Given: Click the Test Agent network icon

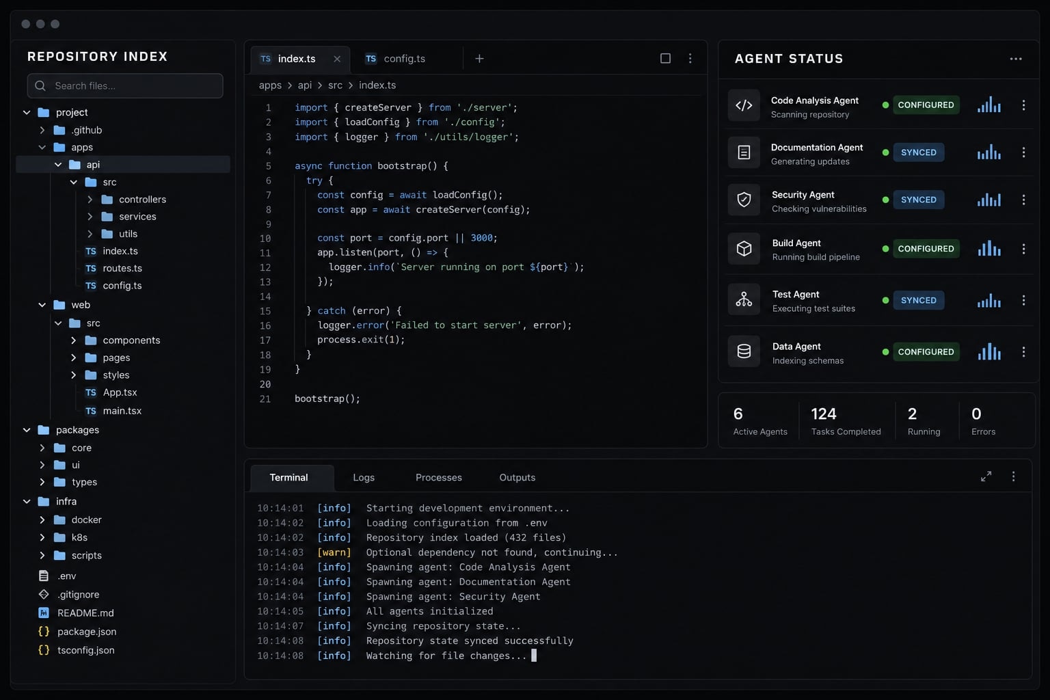Looking at the screenshot, I should 744,300.
